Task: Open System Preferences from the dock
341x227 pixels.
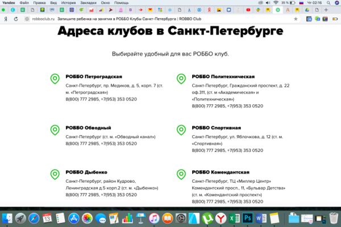Action: coord(181,218)
